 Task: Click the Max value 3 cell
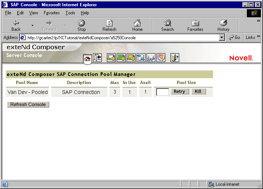point(115,92)
